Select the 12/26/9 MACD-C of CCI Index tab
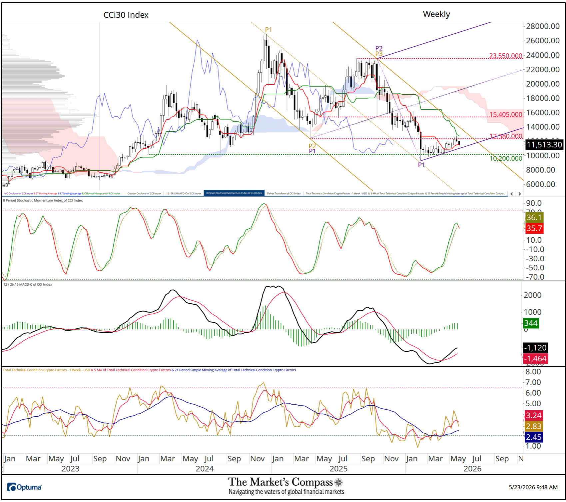The width and height of the screenshot is (566, 502). [x=184, y=193]
